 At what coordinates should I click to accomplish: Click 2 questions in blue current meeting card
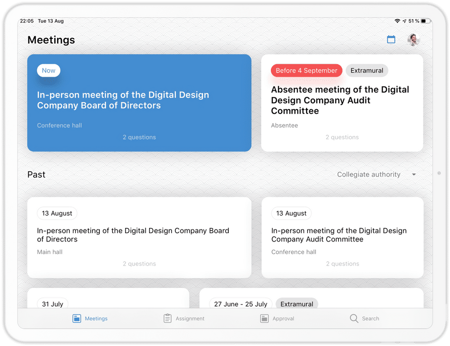[140, 137]
